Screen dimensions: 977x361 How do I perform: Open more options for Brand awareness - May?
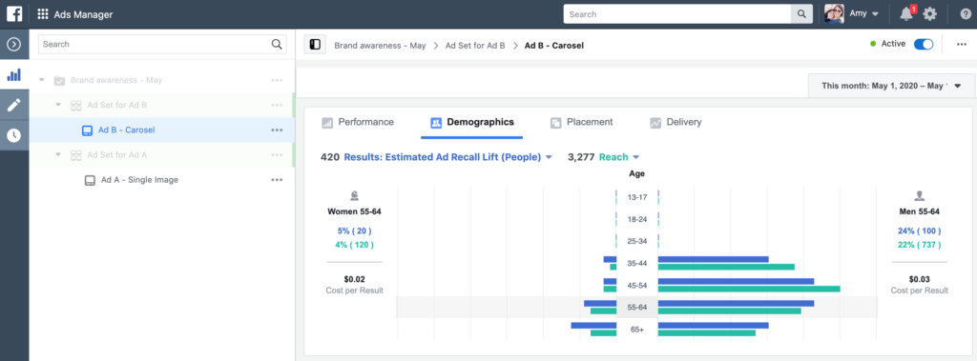pyautogui.click(x=277, y=80)
